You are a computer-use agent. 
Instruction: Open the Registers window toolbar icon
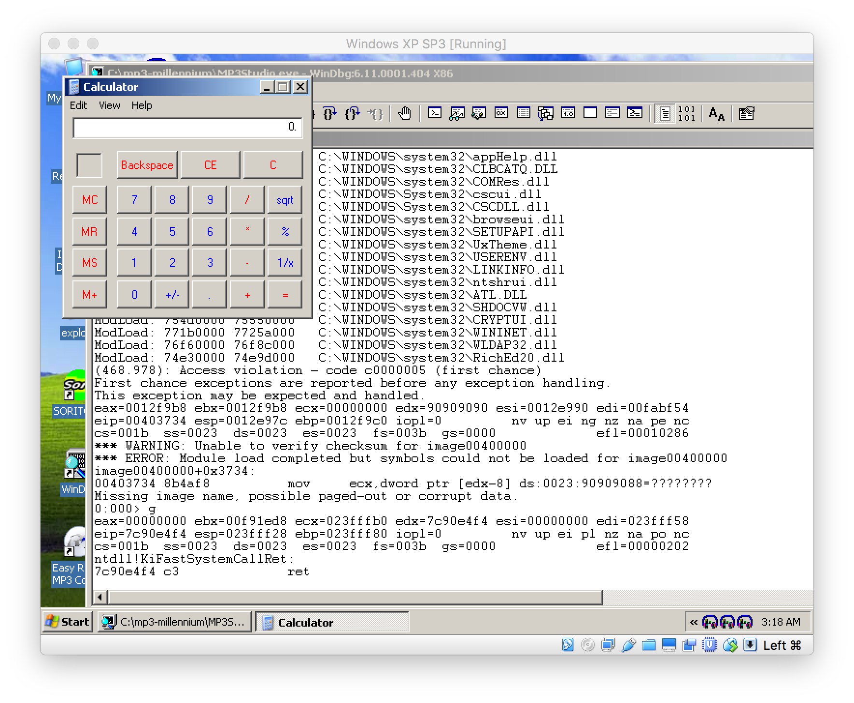point(501,113)
